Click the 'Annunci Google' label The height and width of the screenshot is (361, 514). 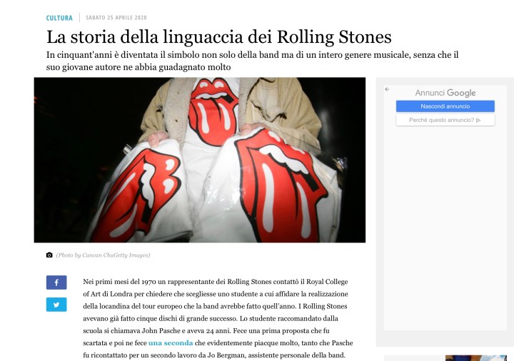445,93
